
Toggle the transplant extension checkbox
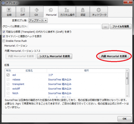tap(8, 84)
